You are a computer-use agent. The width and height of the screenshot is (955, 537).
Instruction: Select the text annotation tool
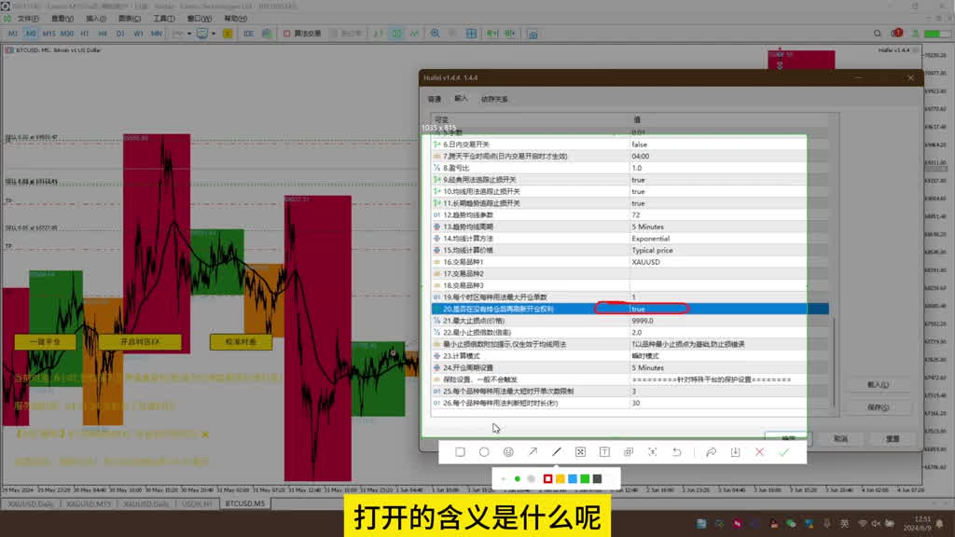604,452
